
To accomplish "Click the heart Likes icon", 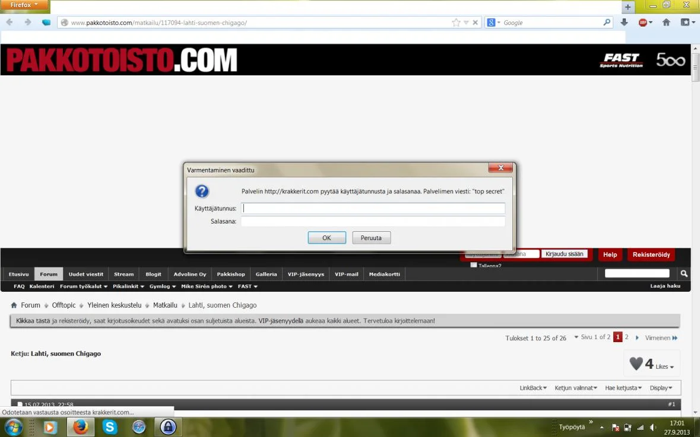I will [636, 363].
